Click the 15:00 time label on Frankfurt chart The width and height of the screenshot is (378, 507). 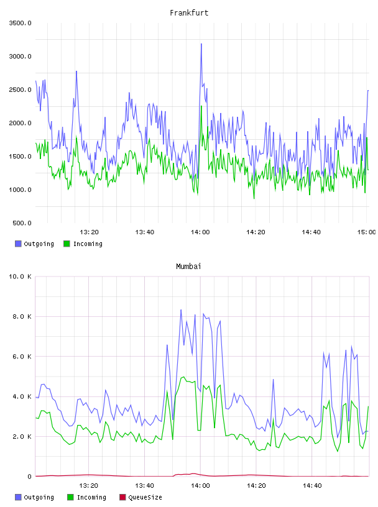click(x=366, y=232)
